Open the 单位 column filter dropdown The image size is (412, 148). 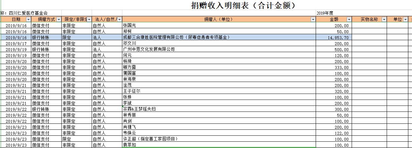(405, 20)
